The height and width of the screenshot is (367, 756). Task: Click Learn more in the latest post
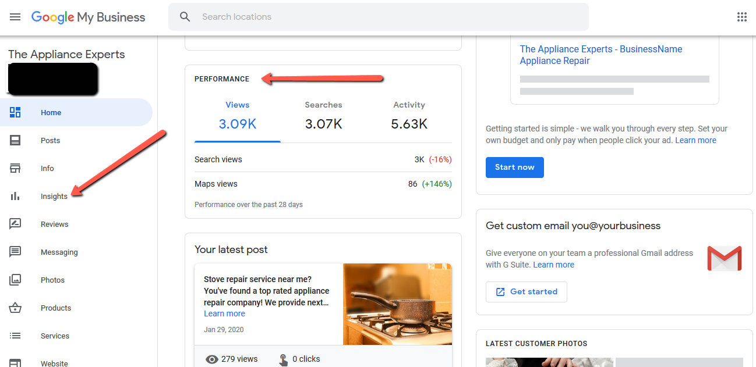224,313
